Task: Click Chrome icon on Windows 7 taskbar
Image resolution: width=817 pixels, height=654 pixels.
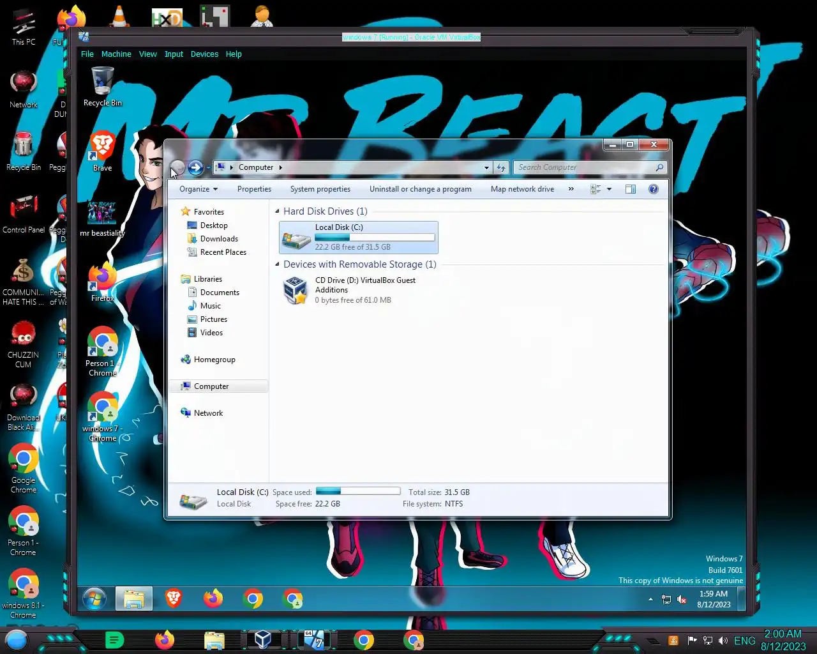Action: 253,598
